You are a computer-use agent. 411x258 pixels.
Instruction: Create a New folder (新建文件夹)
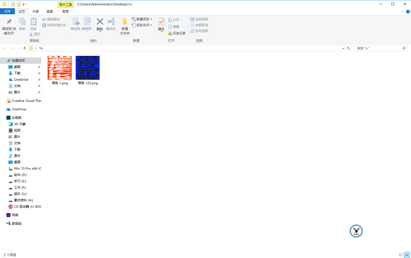[125, 26]
